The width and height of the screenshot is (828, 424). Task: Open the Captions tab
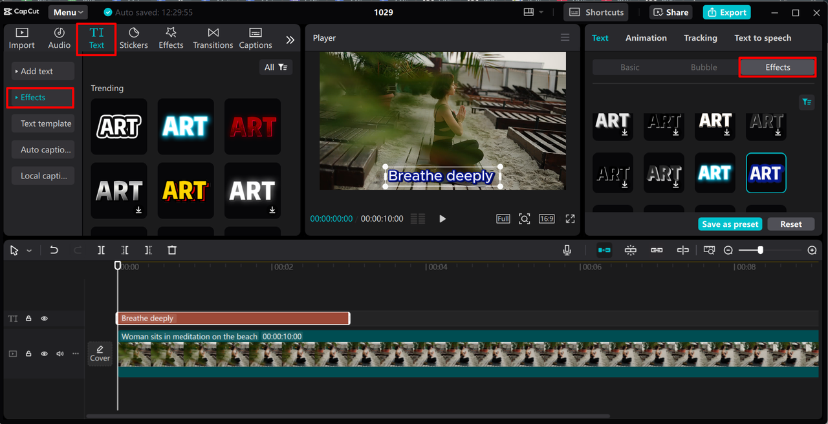256,39
